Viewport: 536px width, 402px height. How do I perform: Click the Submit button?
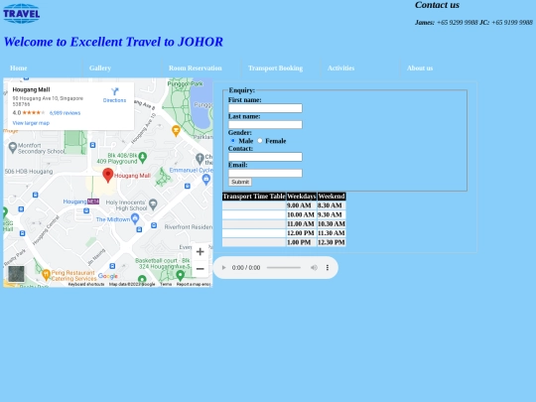(x=240, y=182)
